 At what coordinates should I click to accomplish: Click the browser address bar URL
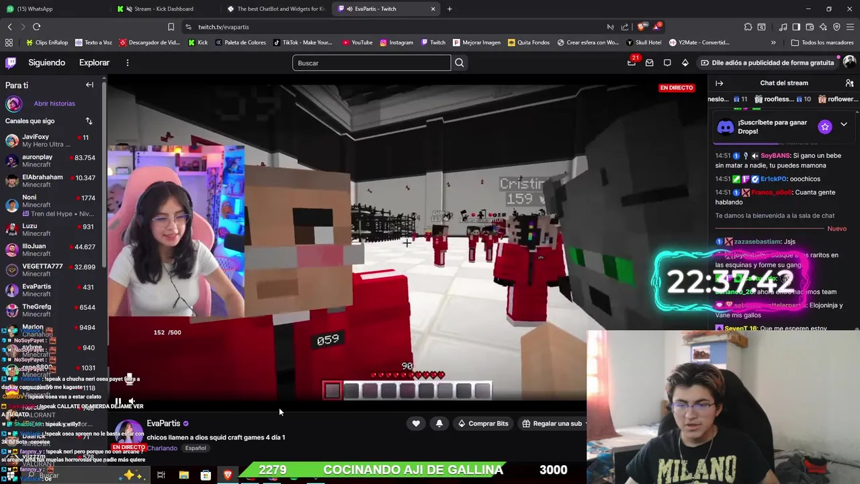click(x=223, y=27)
